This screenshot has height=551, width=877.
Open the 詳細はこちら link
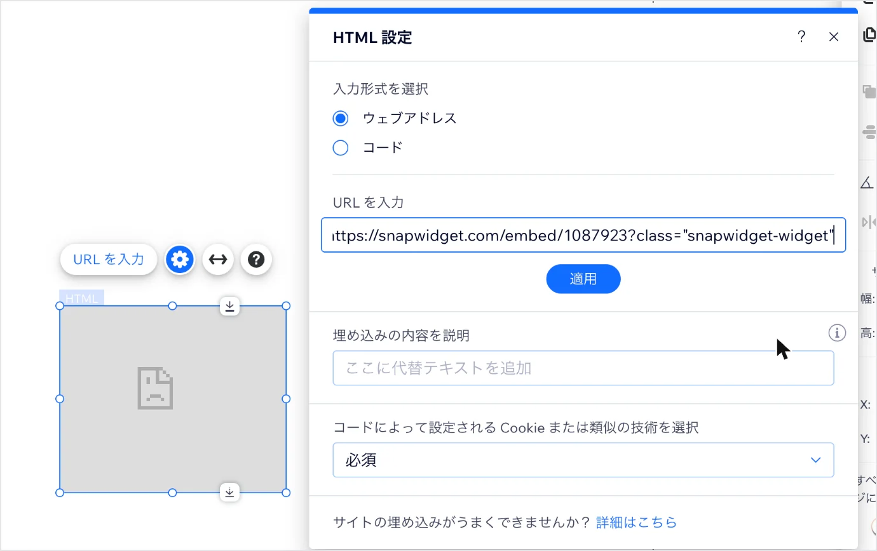point(636,522)
